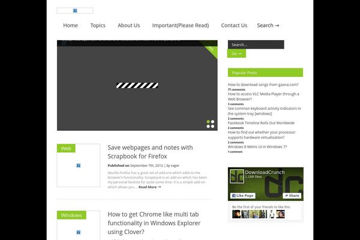This screenshot has height=240, width=360.
Task: Click the Popular Posts header
Action: pos(265,73)
